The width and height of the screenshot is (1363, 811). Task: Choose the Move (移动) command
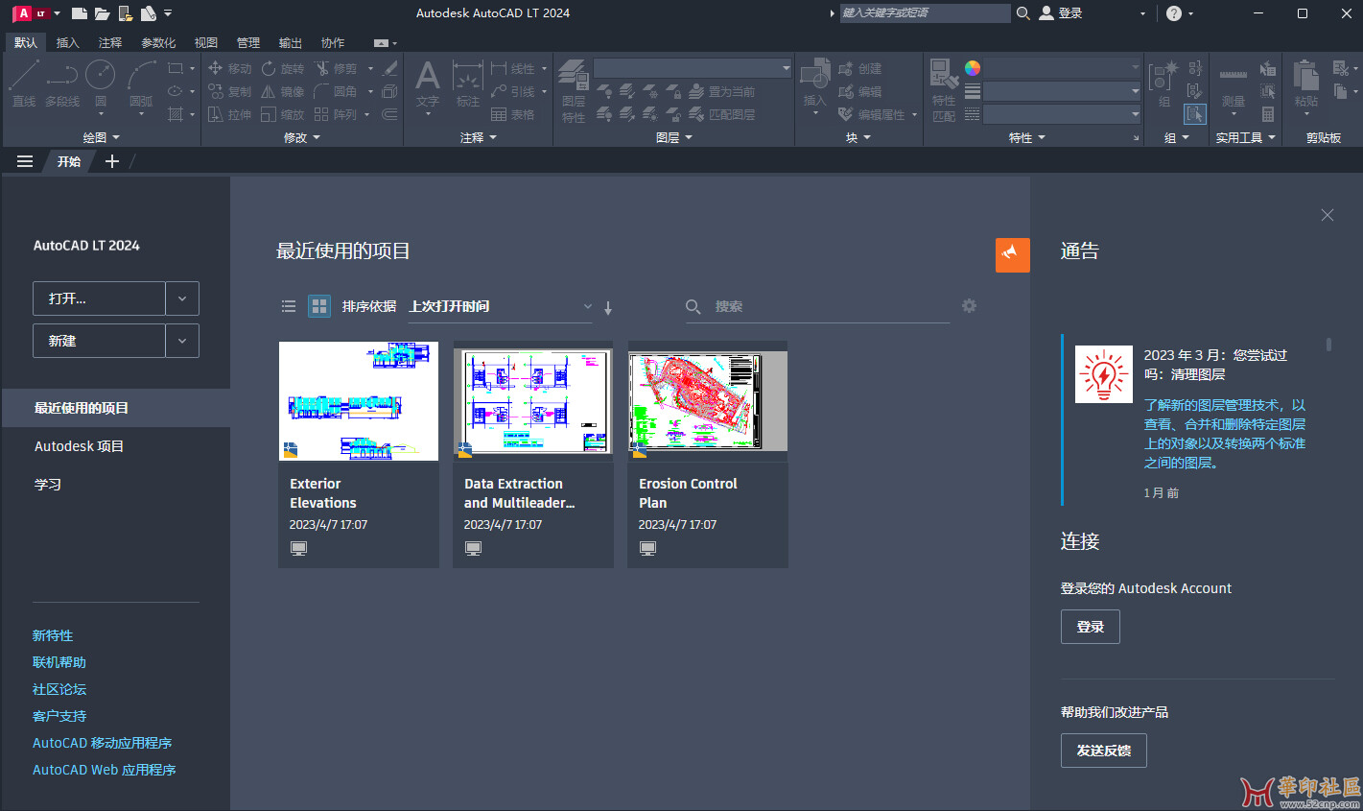[229, 68]
